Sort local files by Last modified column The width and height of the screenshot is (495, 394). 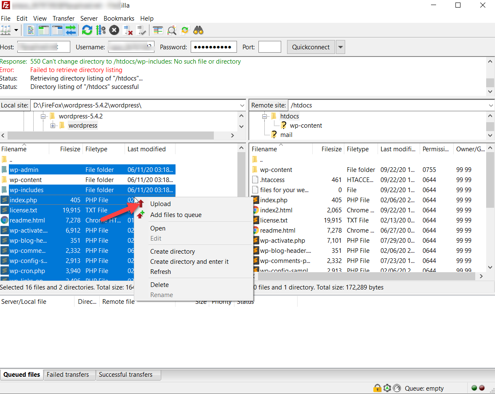[146, 149]
